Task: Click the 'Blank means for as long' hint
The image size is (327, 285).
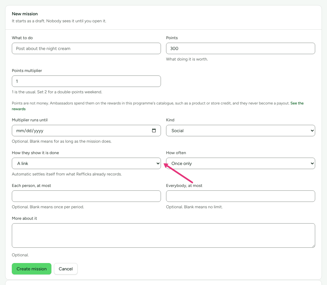Action: [x=62, y=141]
